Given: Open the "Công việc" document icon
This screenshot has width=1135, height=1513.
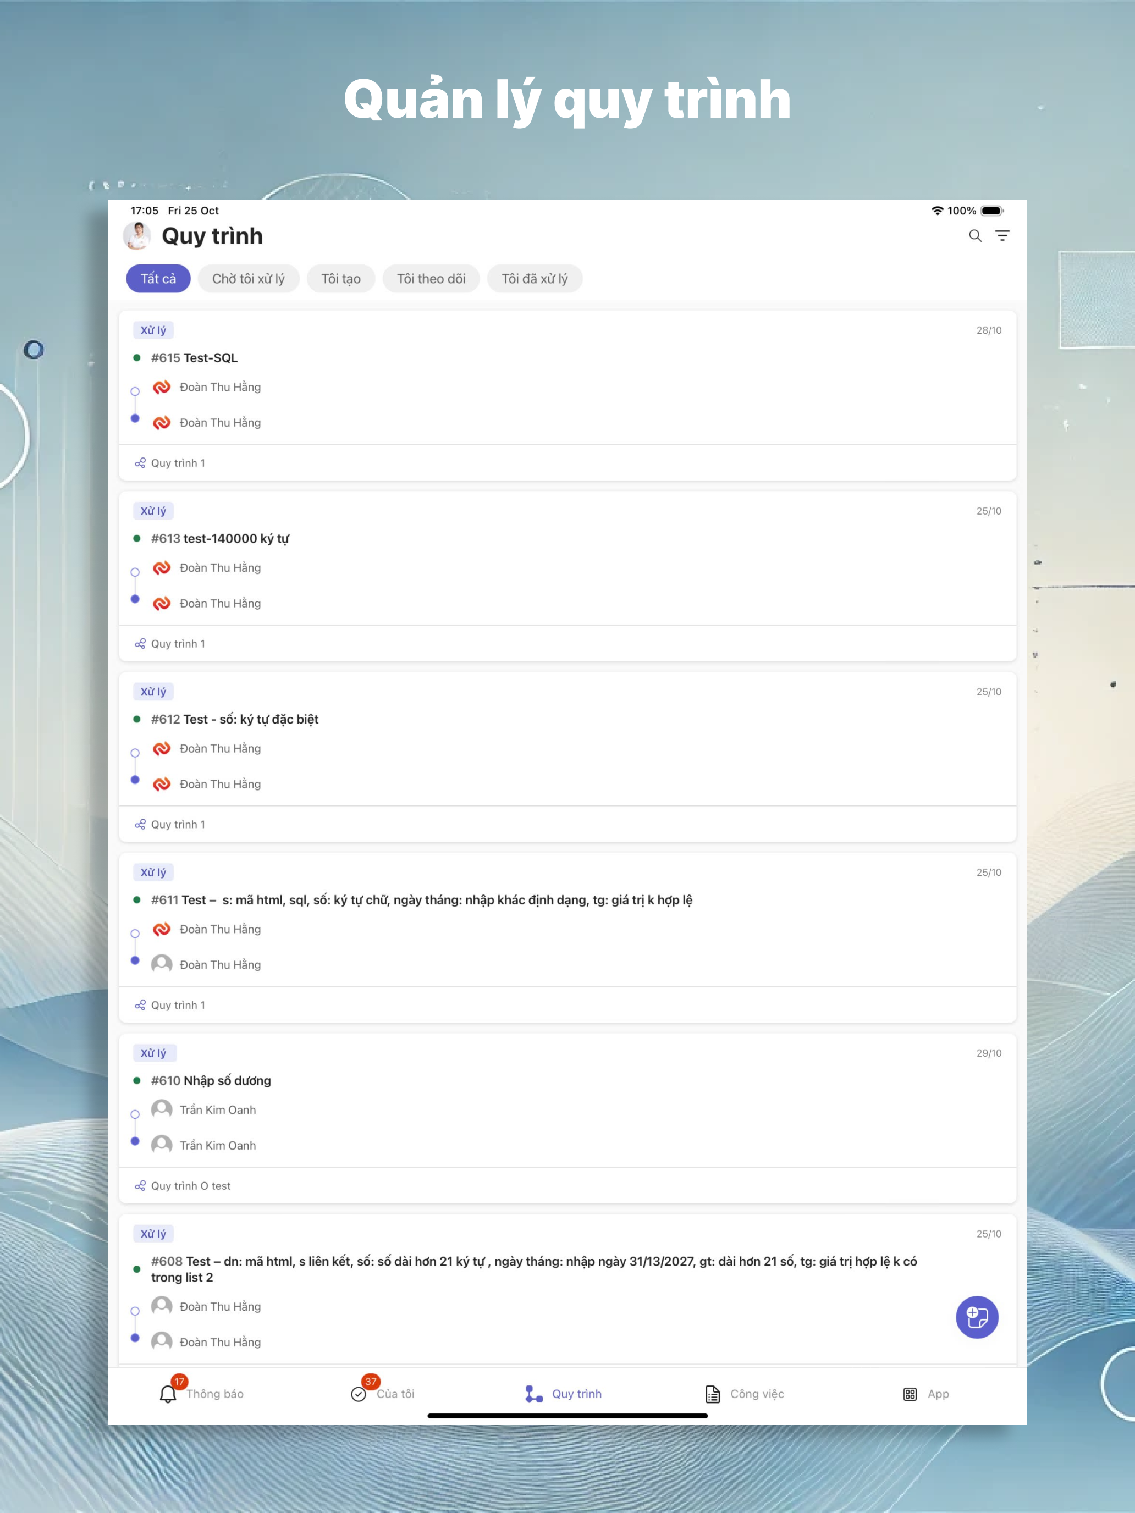Looking at the screenshot, I should point(713,1394).
